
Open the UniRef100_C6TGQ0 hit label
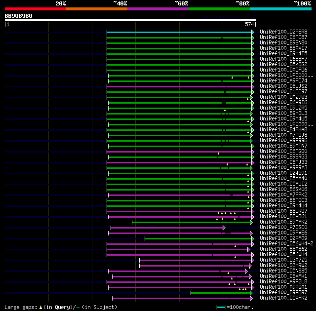coord(283,152)
